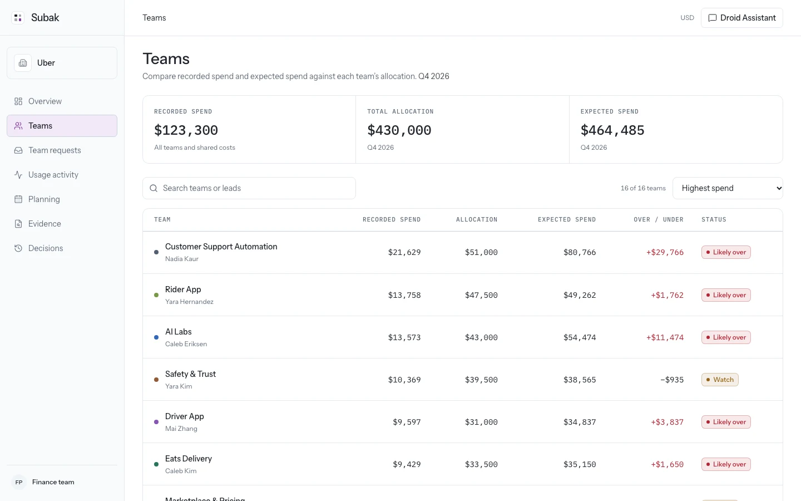Click the Uber organization building icon
The height and width of the screenshot is (501, 801).
click(23, 63)
